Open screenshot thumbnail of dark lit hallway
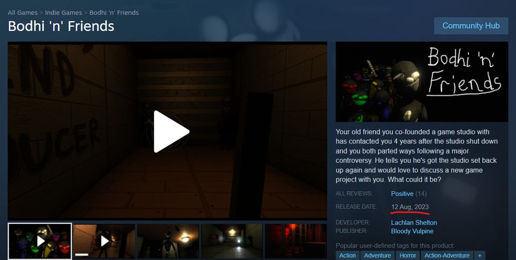This screenshot has width=516, height=260. 232,241
